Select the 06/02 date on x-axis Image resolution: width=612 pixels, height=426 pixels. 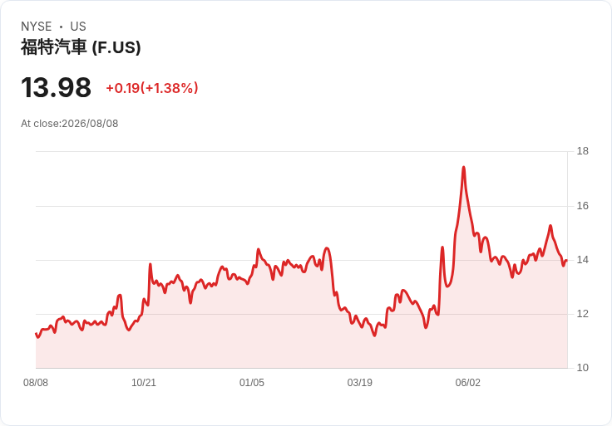pyautogui.click(x=468, y=383)
